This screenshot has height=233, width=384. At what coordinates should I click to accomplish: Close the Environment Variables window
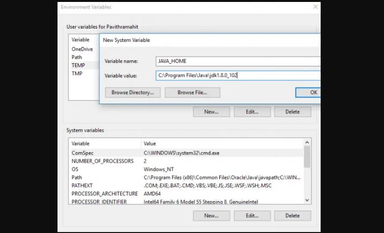(315, 7)
